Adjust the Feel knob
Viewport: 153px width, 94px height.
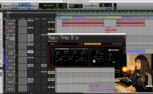point(75,54)
